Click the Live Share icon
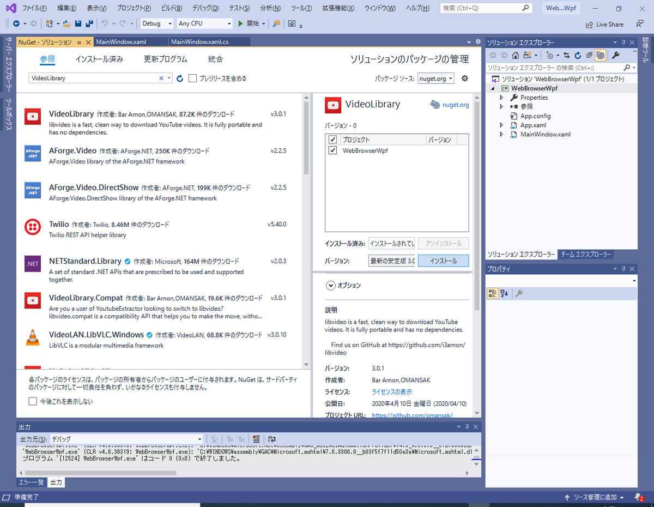This screenshot has height=507, width=654. coord(589,25)
